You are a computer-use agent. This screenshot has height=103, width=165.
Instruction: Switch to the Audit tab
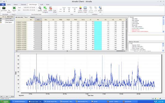click(x=41, y=4)
